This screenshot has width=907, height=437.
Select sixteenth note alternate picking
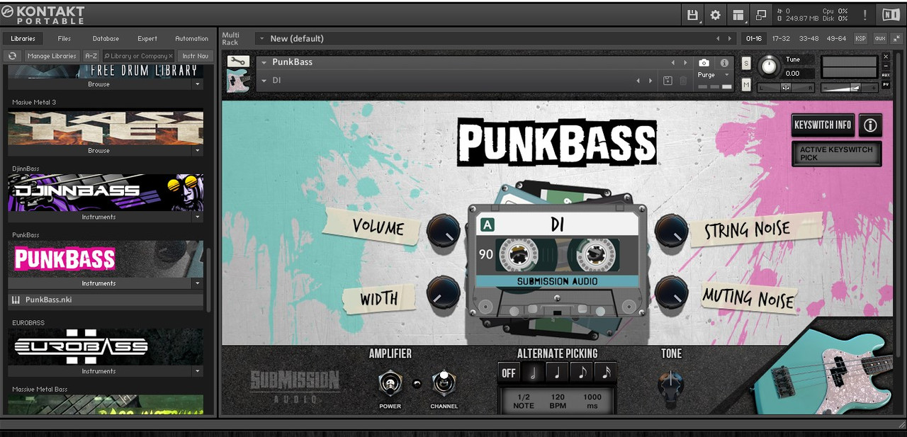click(605, 372)
